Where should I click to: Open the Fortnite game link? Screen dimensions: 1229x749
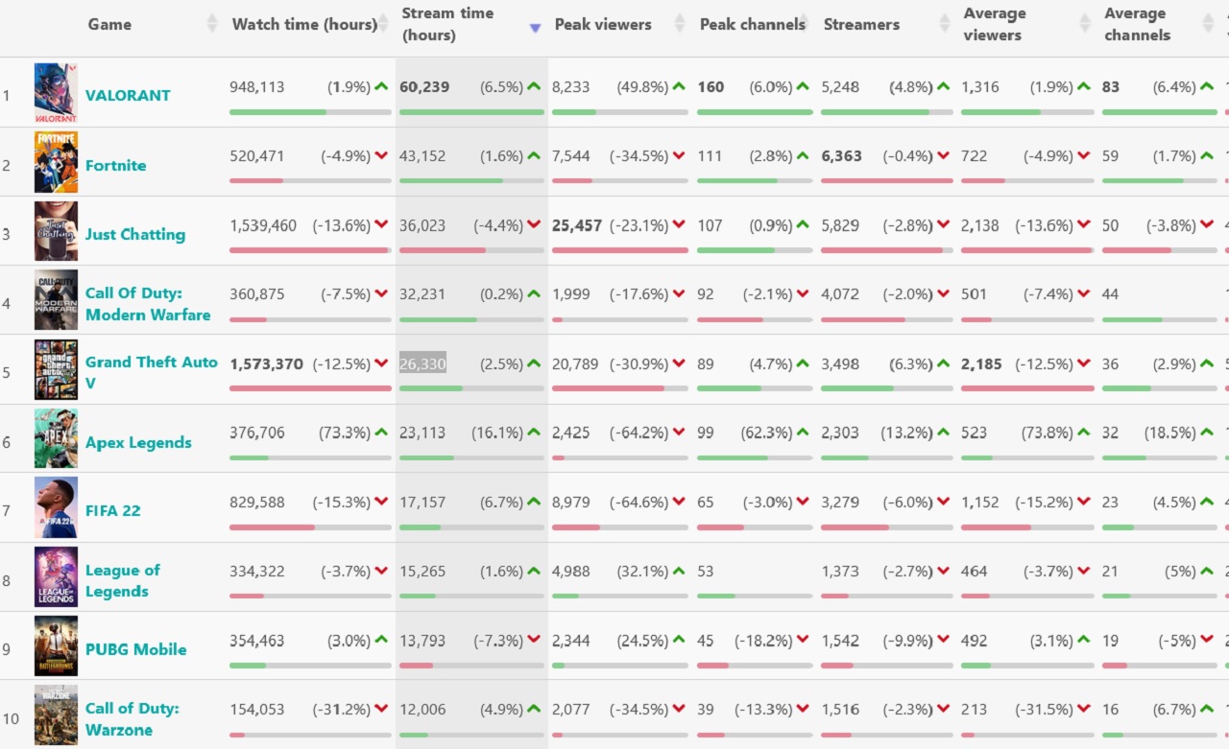[x=116, y=165]
